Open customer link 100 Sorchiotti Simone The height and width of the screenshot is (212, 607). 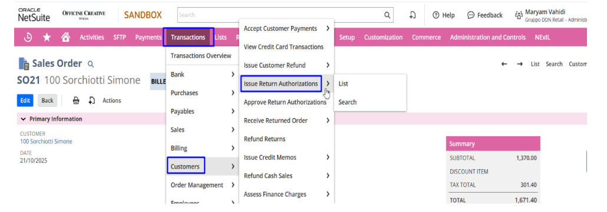click(46, 142)
